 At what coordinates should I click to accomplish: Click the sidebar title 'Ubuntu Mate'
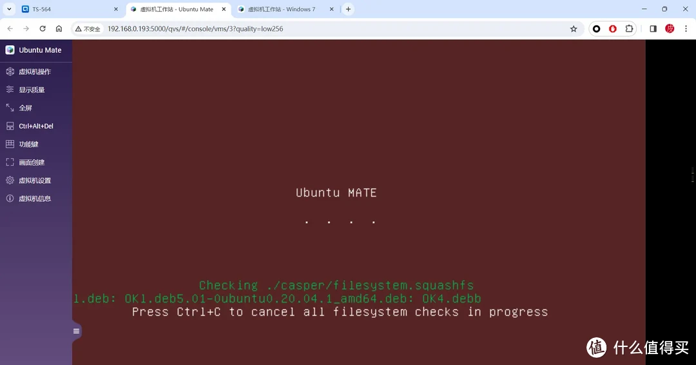(x=40, y=50)
